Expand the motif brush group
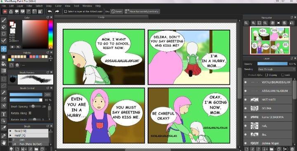 [x=10, y=135]
